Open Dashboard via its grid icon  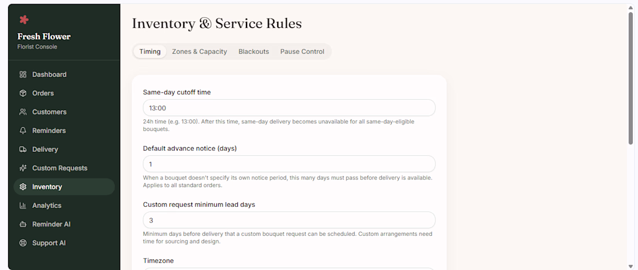[23, 74]
